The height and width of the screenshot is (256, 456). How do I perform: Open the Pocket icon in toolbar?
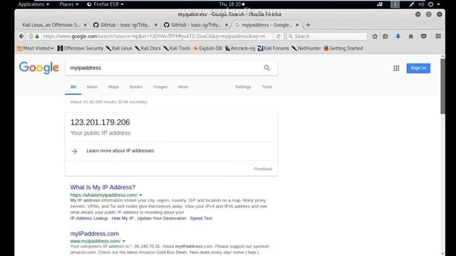(x=423, y=36)
